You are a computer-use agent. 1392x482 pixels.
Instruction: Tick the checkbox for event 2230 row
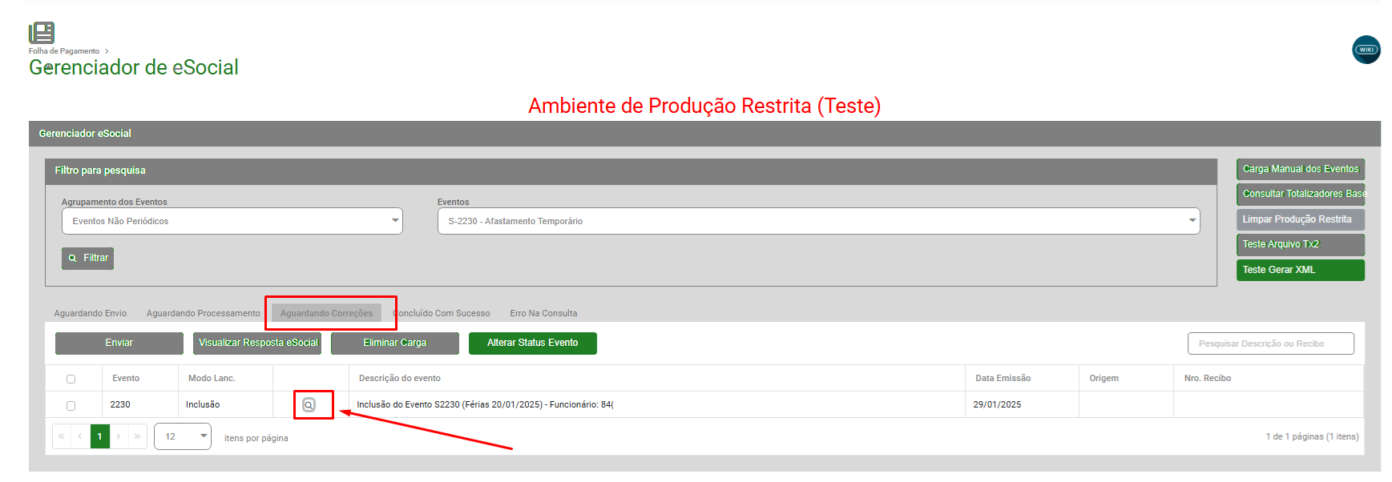pyautogui.click(x=71, y=406)
